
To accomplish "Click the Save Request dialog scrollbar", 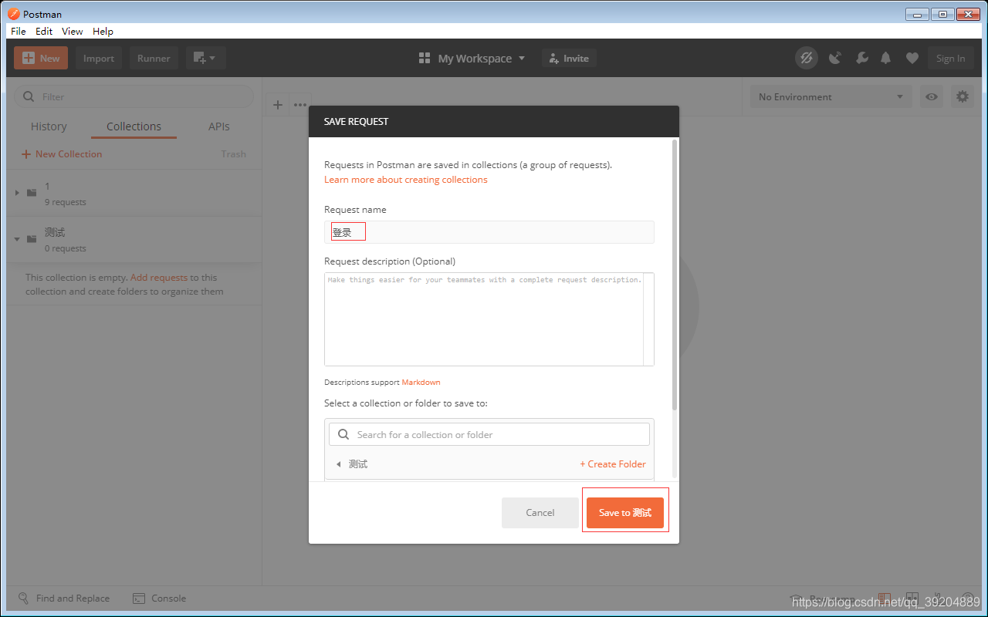I will [x=675, y=275].
